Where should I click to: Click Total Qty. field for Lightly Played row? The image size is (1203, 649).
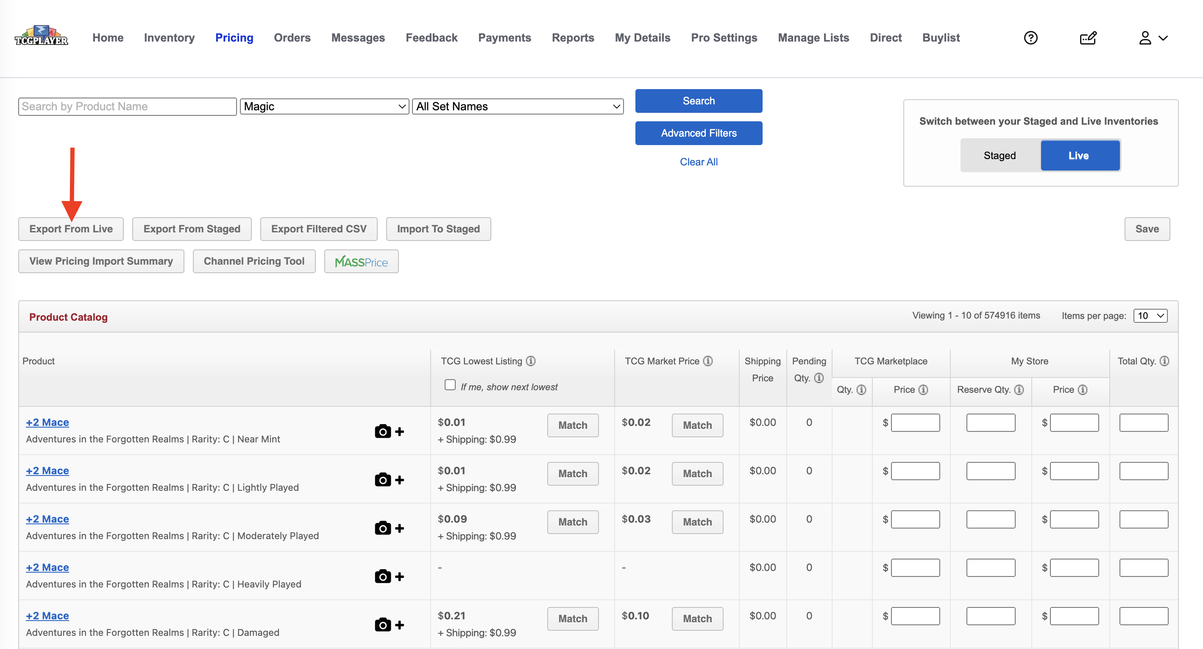click(x=1144, y=471)
